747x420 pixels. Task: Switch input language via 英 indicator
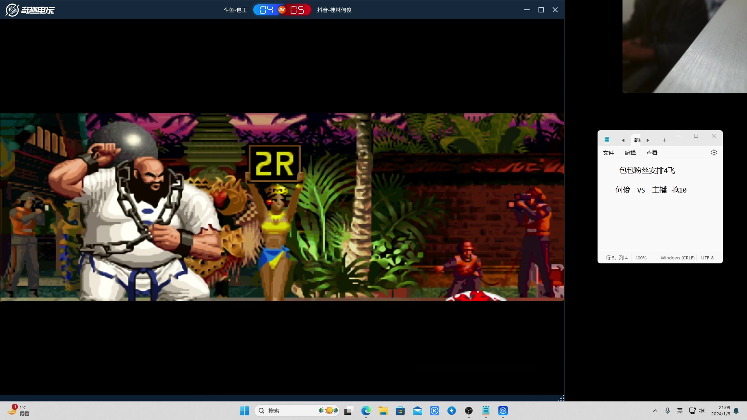click(x=680, y=411)
